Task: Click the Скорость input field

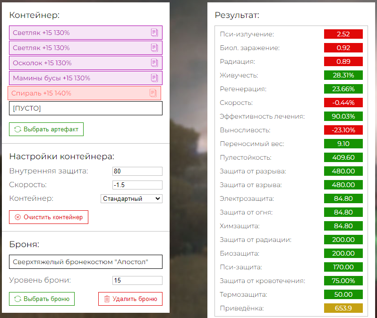Action: coord(137,185)
